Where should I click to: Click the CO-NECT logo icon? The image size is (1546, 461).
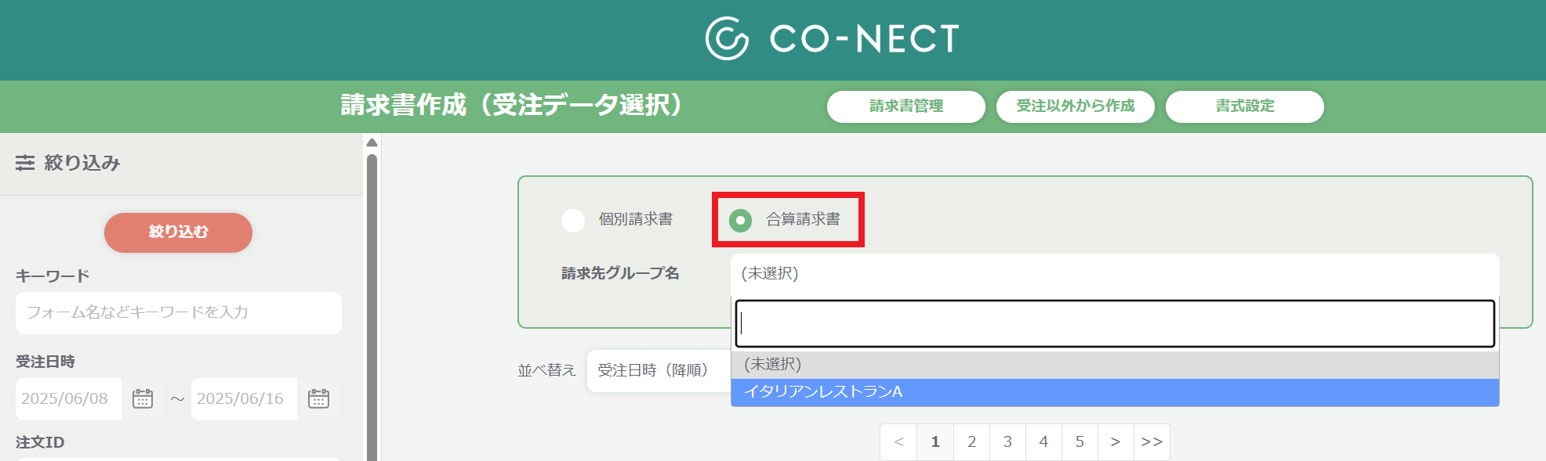pyautogui.click(x=727, y=38)
